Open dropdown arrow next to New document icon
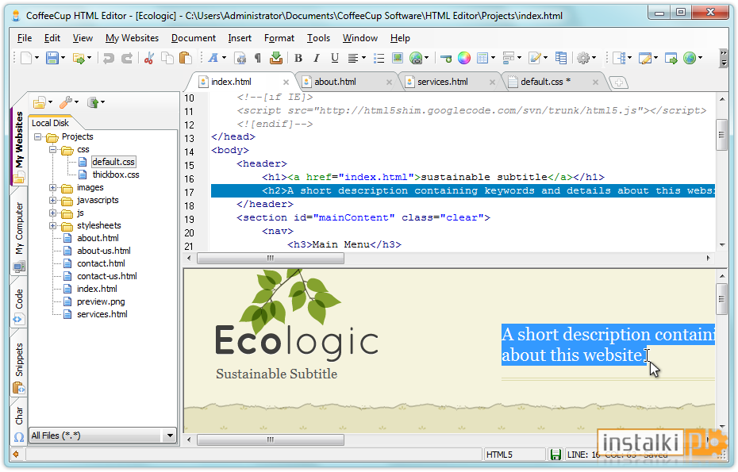 tap(37, 58)
